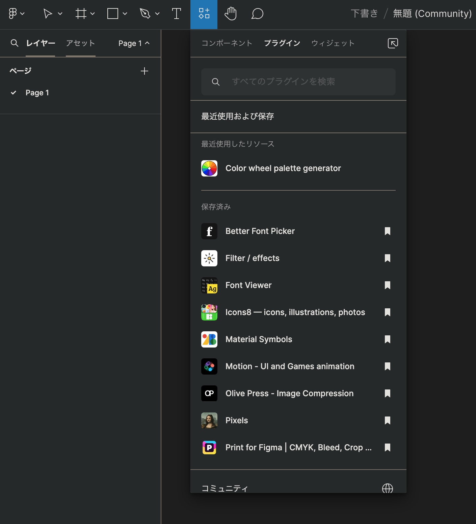This screenshot has width=476, height=524.
Task: Collapse the Page 1 pages dropdown
Action: (134, 43)
